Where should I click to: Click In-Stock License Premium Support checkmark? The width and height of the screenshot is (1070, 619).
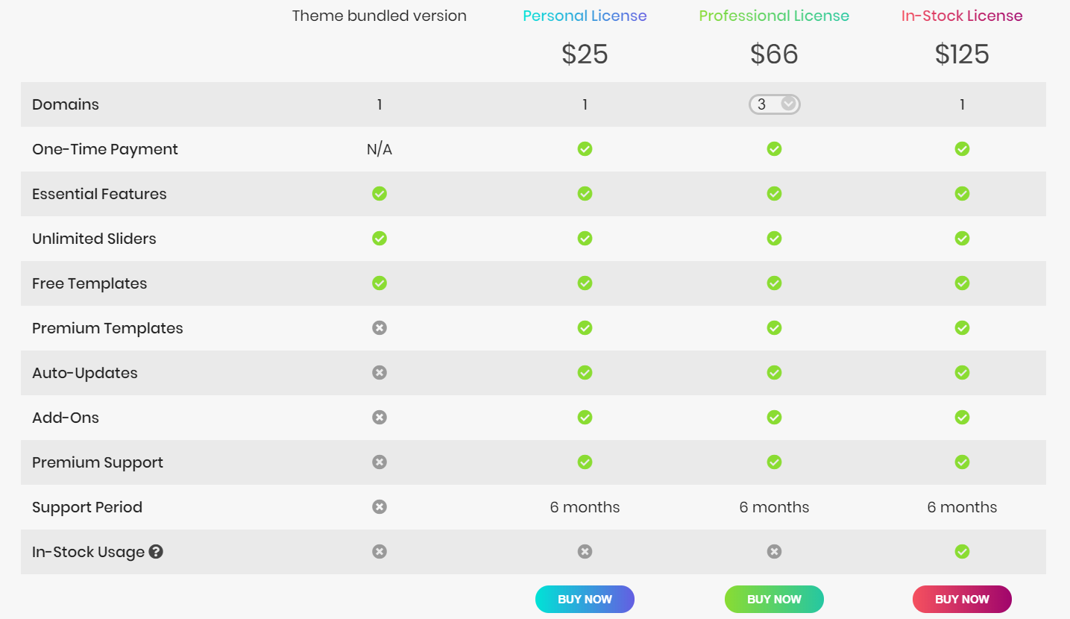[962, 462]
